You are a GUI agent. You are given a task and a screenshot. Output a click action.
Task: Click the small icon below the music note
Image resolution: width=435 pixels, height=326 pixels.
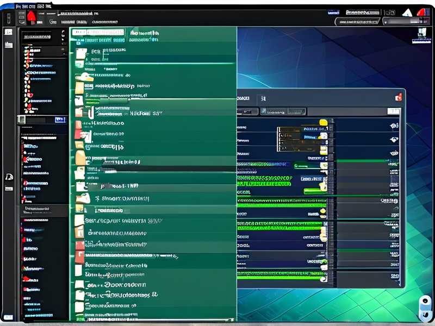8,188
